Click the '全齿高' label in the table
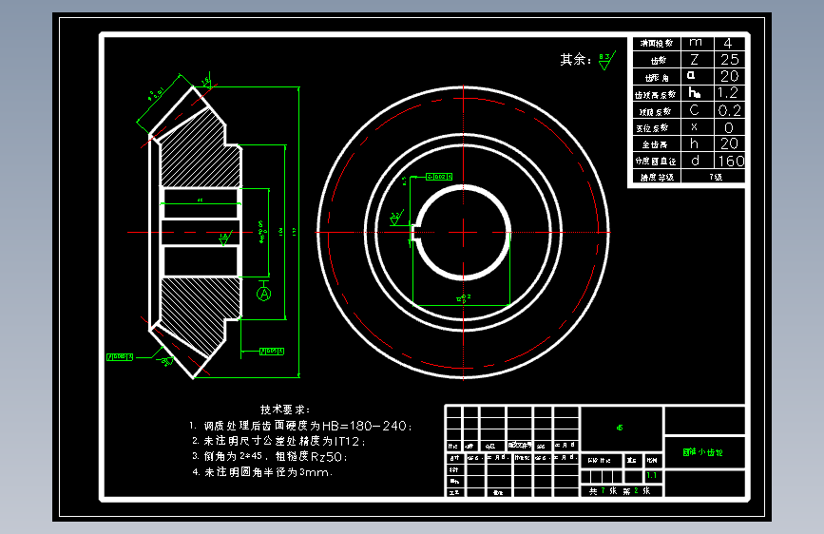 655,144
